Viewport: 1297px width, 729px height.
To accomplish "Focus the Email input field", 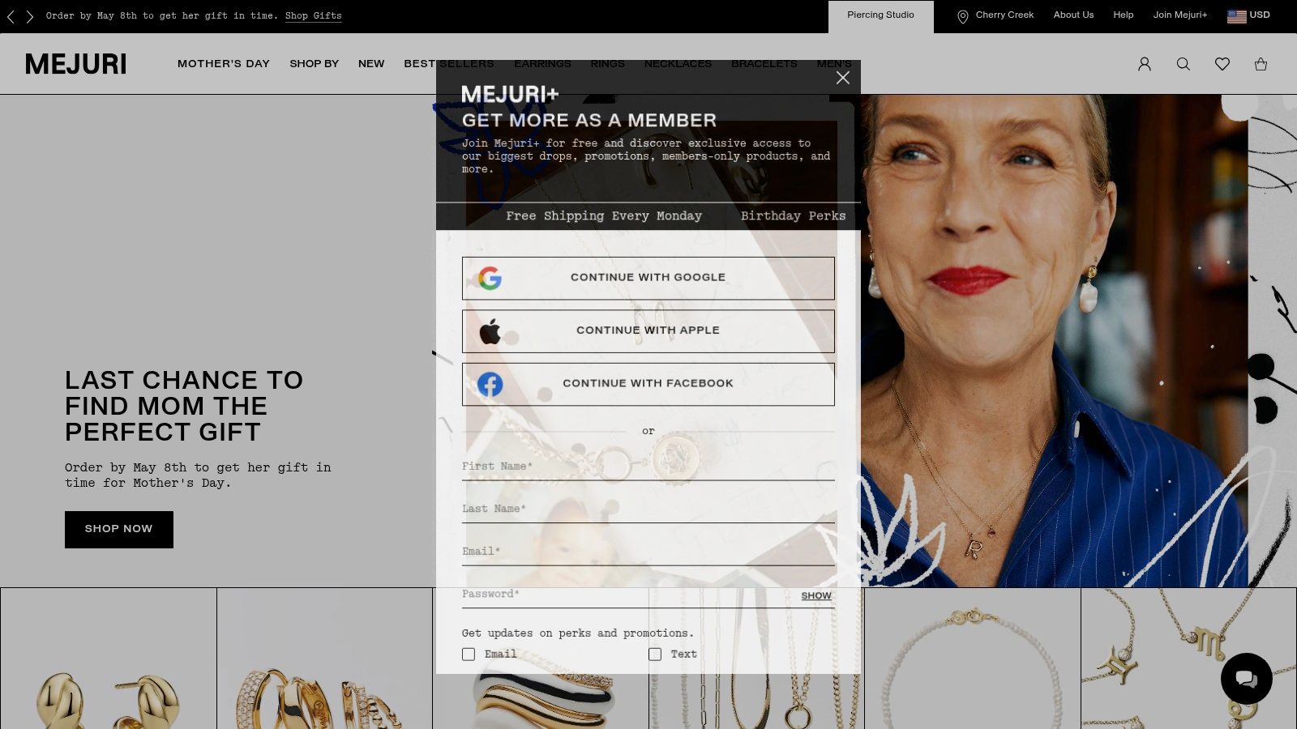I will click(648, 552).
